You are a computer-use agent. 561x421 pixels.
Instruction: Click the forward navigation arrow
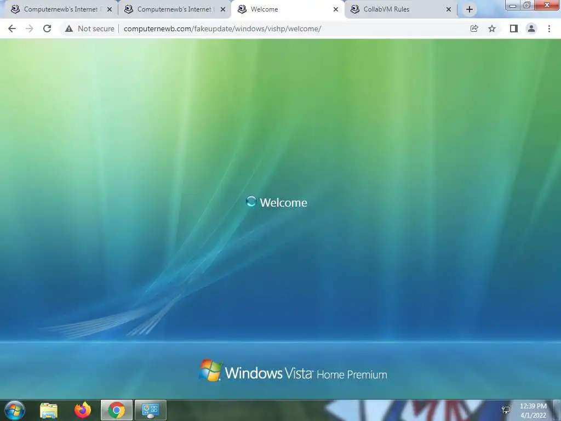click(x=30, y=29)
